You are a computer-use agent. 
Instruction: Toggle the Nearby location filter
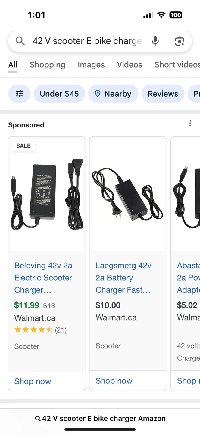pos(113,94)
